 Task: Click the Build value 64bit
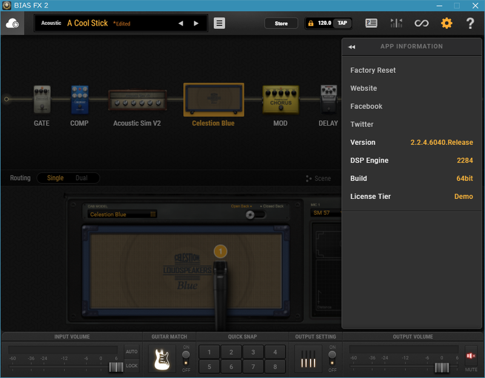click(464, 178)
